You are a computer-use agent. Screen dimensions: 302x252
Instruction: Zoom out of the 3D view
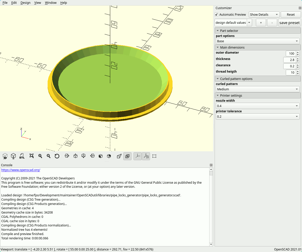click(x=49, y=156)
